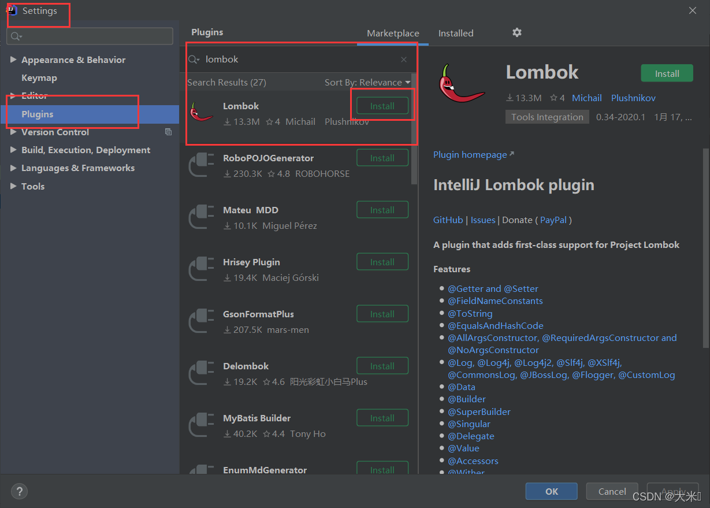Click the Hrisey Plugin icon
This screenshot has width=710, height=508.
tap(202, 269)
